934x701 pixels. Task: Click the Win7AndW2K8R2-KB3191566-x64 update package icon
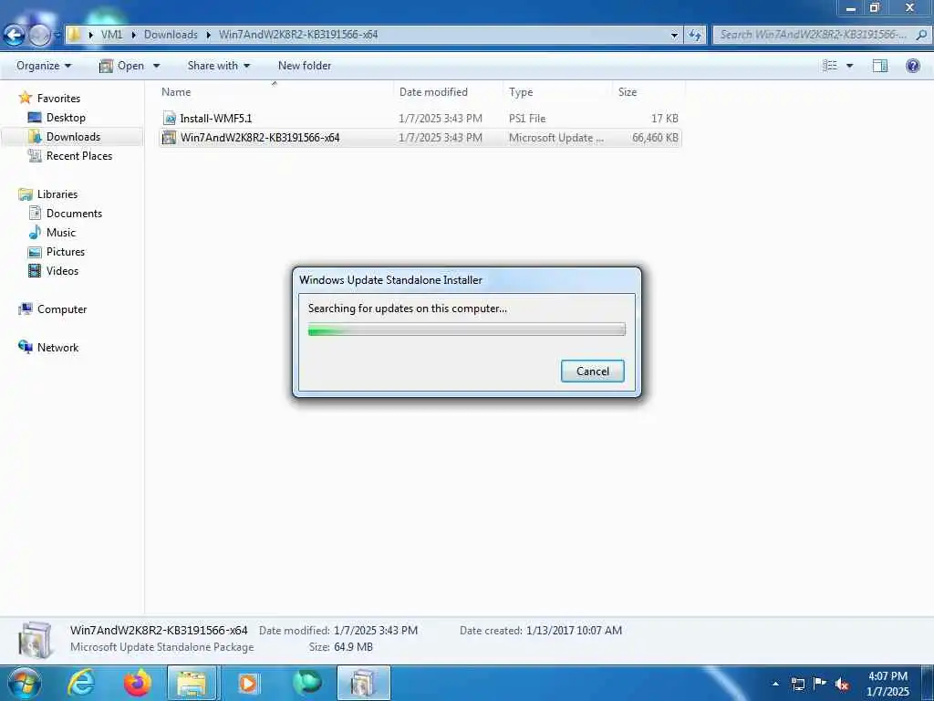170,138
